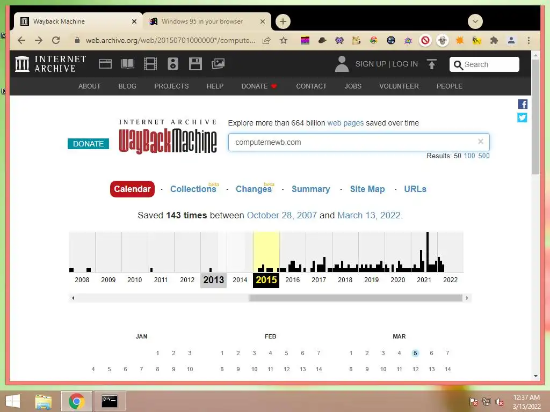Click the SIGN UP link
This screenshot has height=412, width=550.
click(x=371, y=64)
